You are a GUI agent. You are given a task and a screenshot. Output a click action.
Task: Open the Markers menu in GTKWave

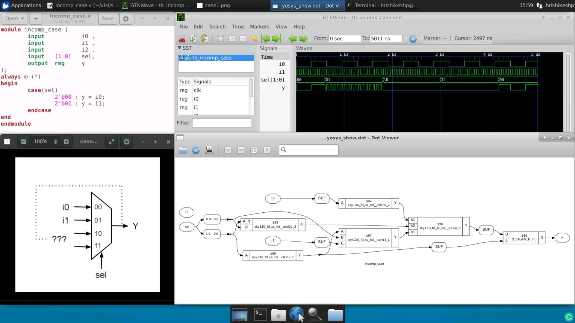(x=259, y=27)
